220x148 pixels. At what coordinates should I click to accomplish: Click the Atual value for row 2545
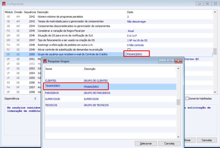coord(131,31)
